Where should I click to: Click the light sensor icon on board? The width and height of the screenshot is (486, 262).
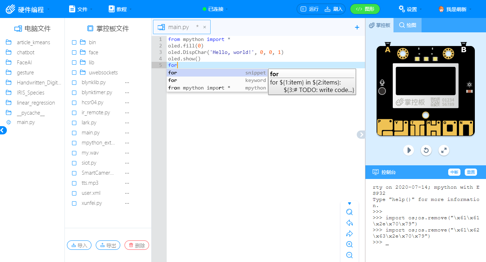(469, 85)
